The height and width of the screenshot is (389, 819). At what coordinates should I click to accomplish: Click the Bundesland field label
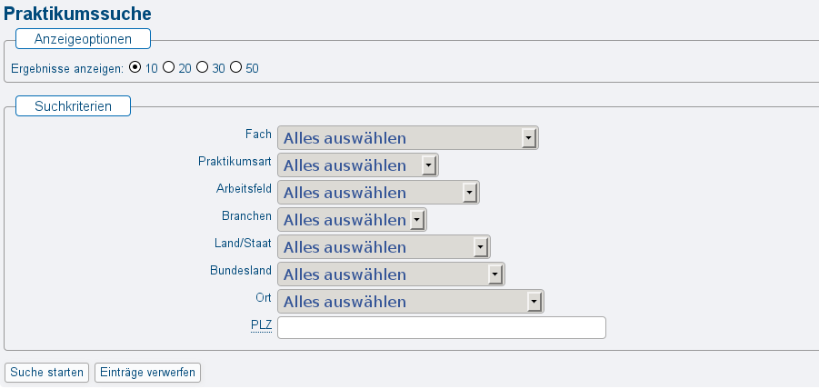[240, 270]
